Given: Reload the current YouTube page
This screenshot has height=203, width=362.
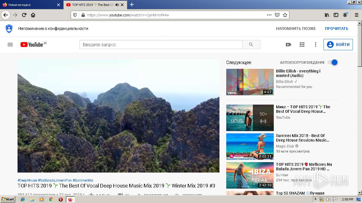Looking at the screenshot, I should (24, 15).
